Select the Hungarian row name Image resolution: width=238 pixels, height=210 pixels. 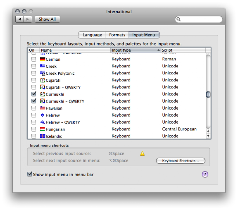click(x=55, y=129)
